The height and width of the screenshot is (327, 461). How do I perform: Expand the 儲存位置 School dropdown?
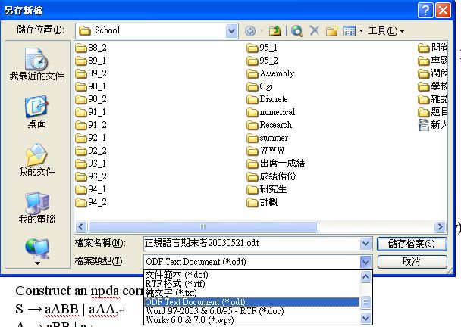[x=231, y=31]
